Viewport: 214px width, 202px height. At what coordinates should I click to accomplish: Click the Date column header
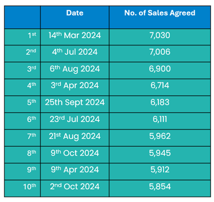[75, 17]
